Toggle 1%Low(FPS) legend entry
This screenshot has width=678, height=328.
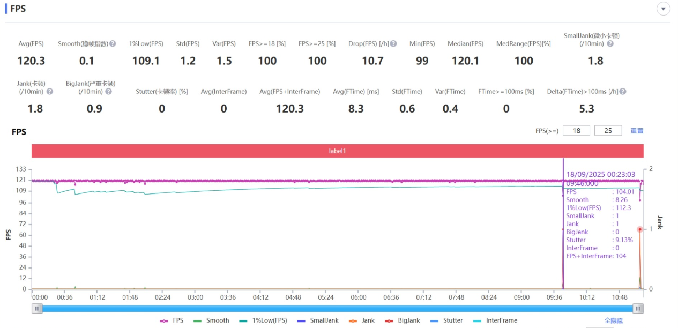tap(263, 320)
